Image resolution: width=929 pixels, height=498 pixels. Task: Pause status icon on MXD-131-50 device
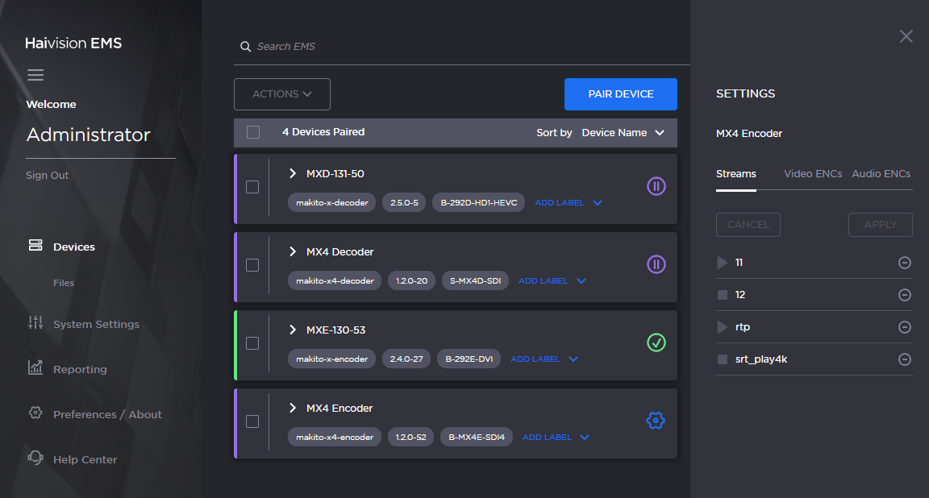pos(656,186)
